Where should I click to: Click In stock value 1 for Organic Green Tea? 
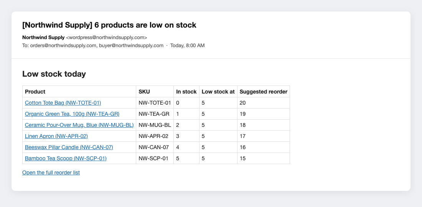coord(178,114)
